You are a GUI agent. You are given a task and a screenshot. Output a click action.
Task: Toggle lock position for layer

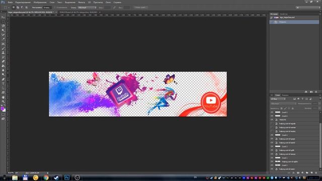click(289, 108)
